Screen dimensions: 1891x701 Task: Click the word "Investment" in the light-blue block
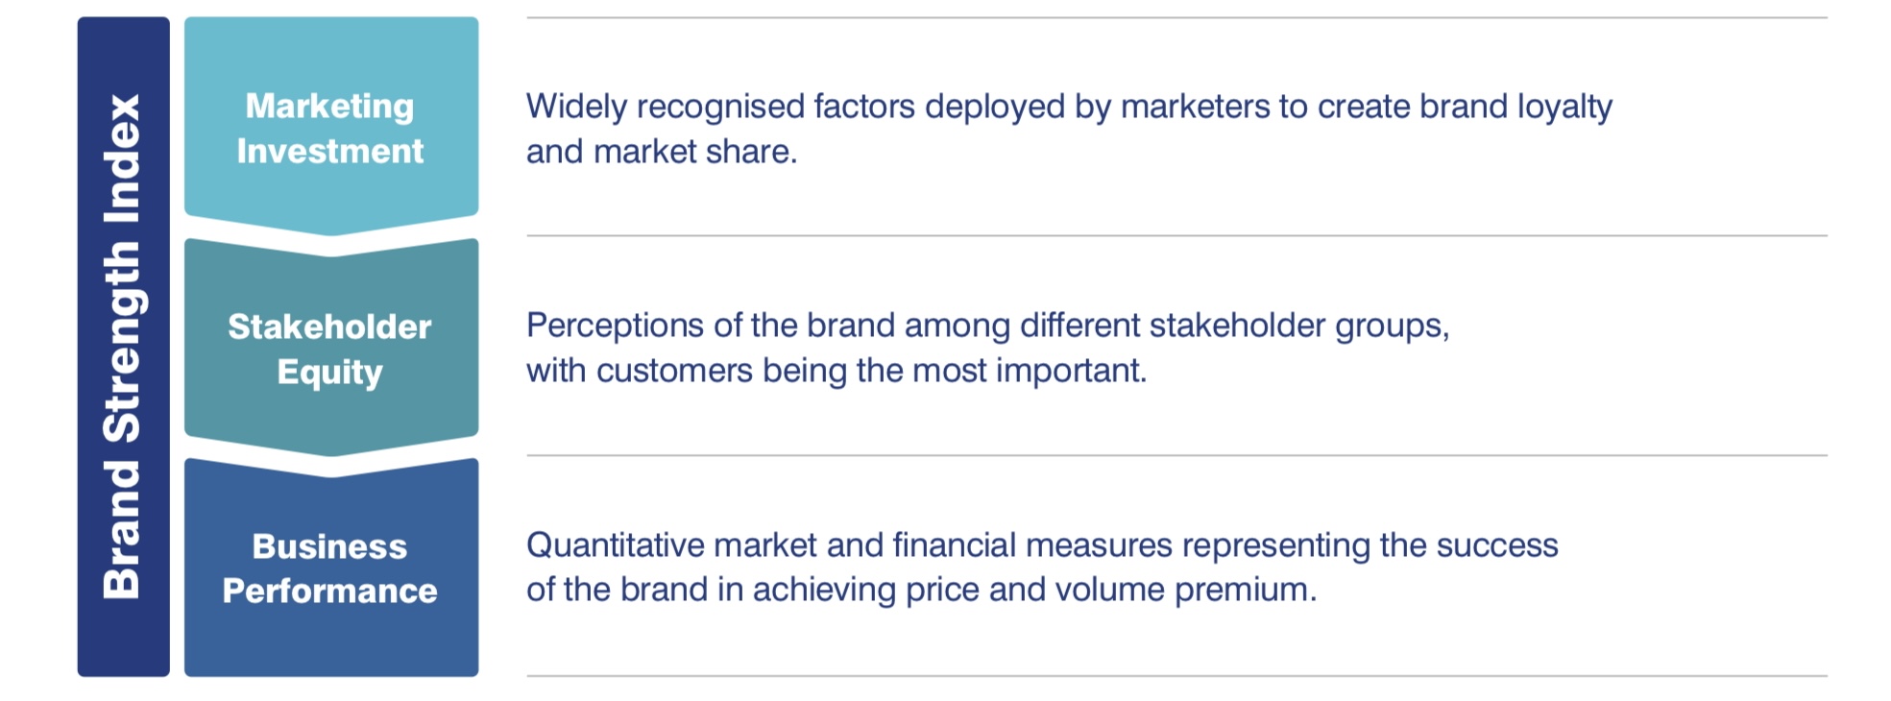point(329,151)
